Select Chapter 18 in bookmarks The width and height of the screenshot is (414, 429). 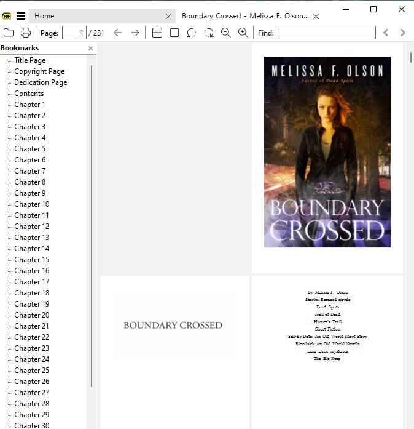32,293
